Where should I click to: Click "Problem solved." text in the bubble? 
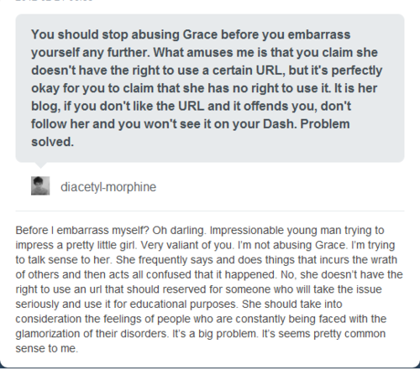coord(191,133)
